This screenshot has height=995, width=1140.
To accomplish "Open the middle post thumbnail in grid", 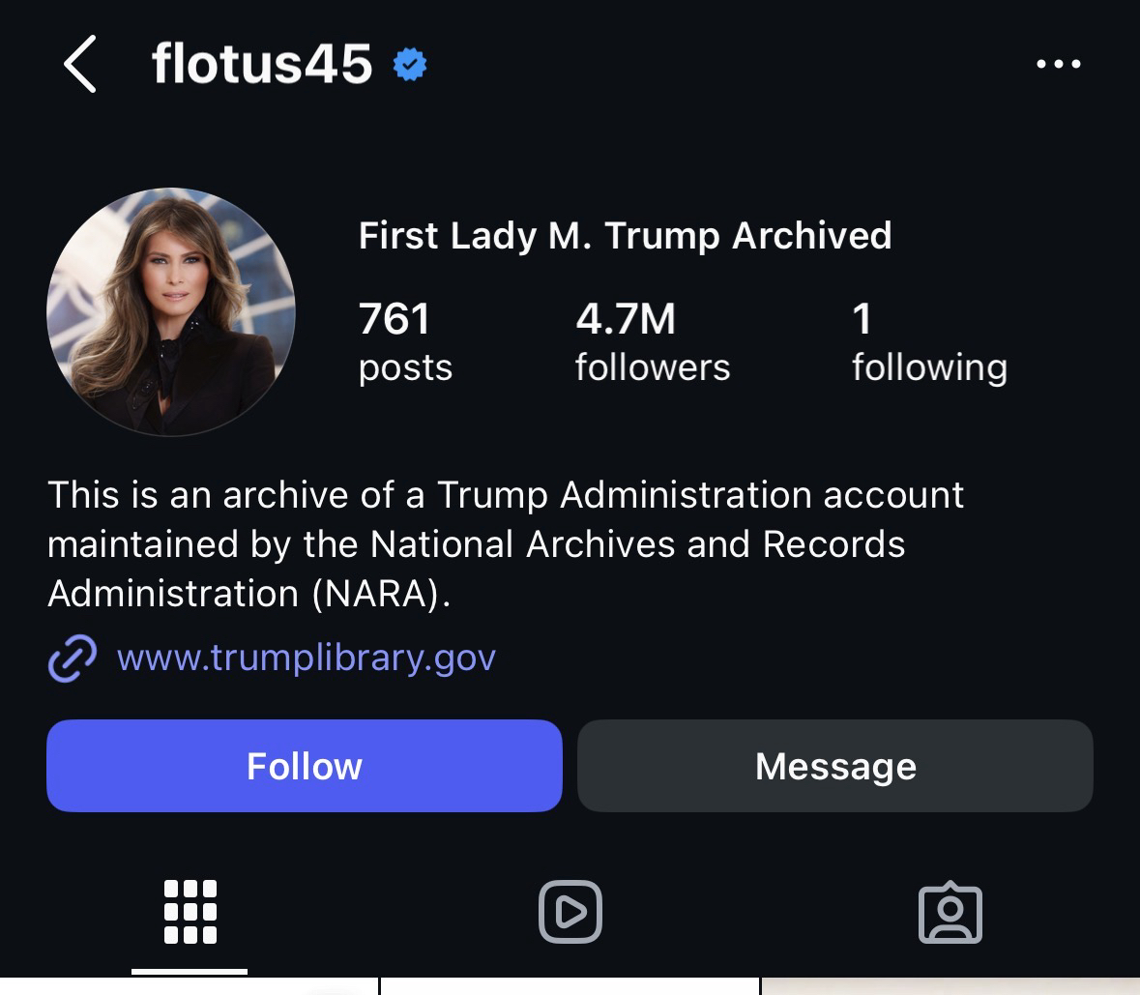I will tap(570, 987).
